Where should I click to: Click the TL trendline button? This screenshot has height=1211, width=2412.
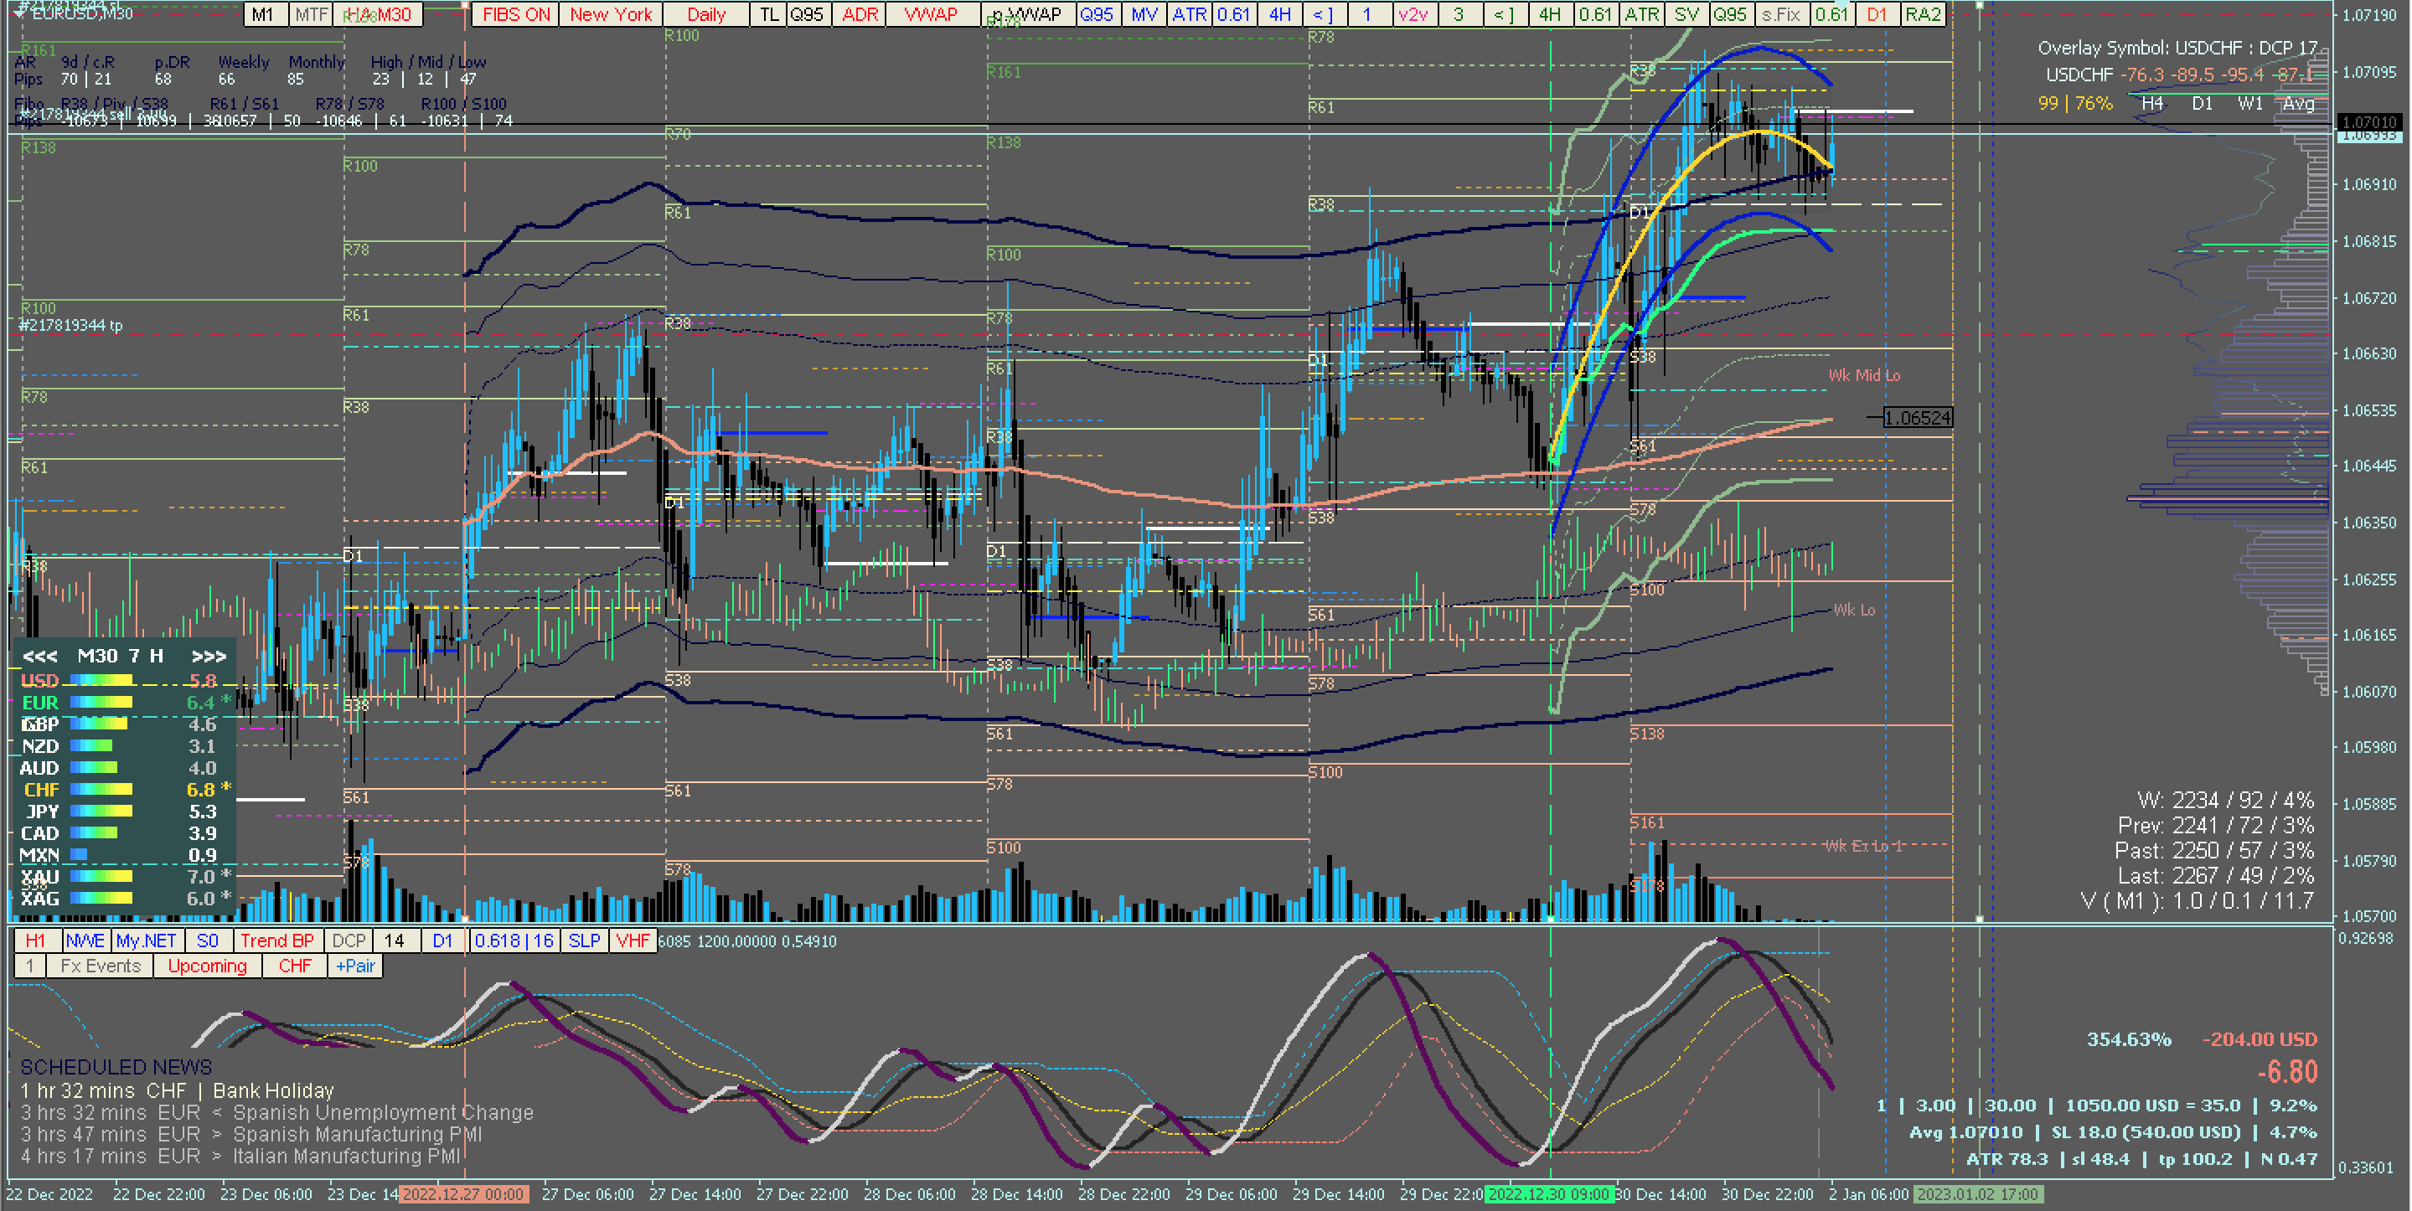click(x=769, y=14)
